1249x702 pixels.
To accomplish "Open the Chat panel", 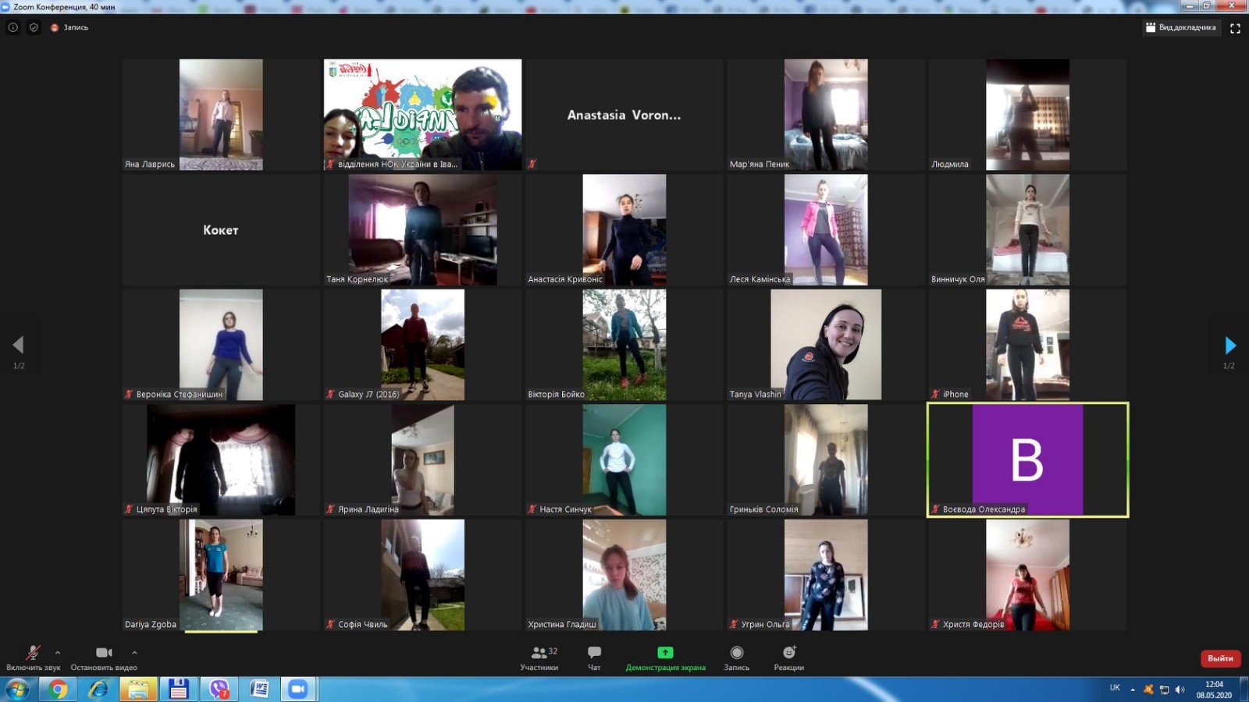I will click(594, 653).
